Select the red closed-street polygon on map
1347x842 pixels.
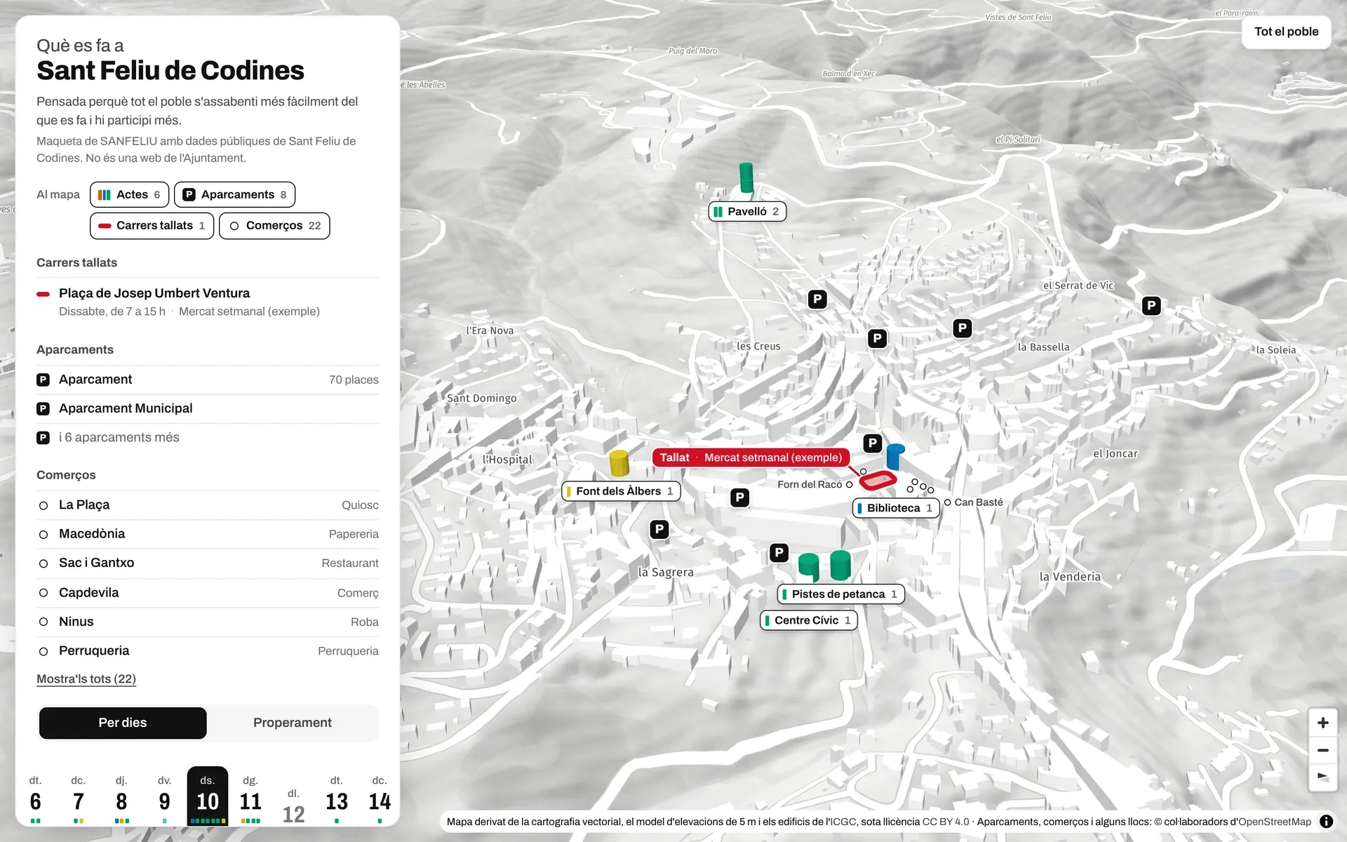tap(878, 481)
